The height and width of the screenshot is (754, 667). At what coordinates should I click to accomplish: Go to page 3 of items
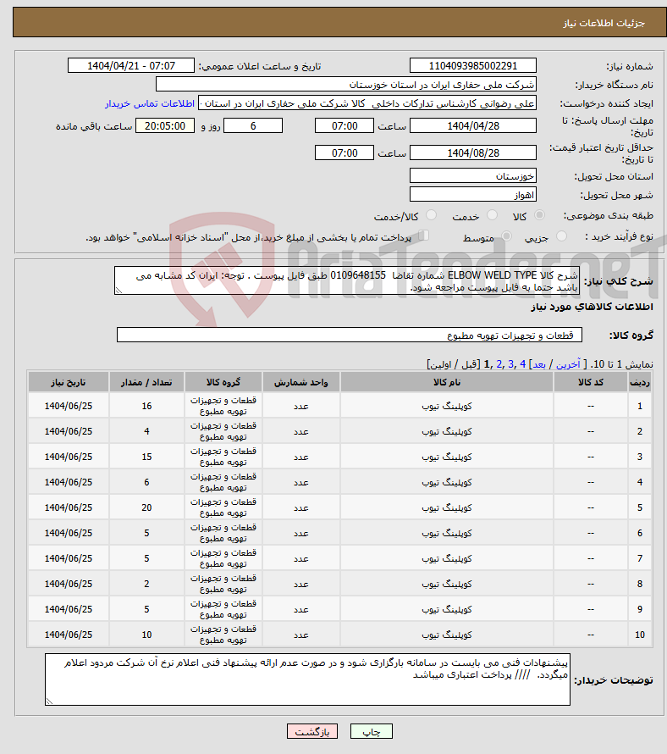[510, 364]
